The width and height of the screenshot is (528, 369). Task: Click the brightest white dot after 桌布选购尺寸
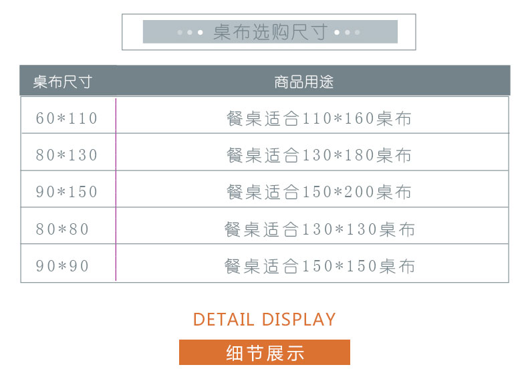337,32
